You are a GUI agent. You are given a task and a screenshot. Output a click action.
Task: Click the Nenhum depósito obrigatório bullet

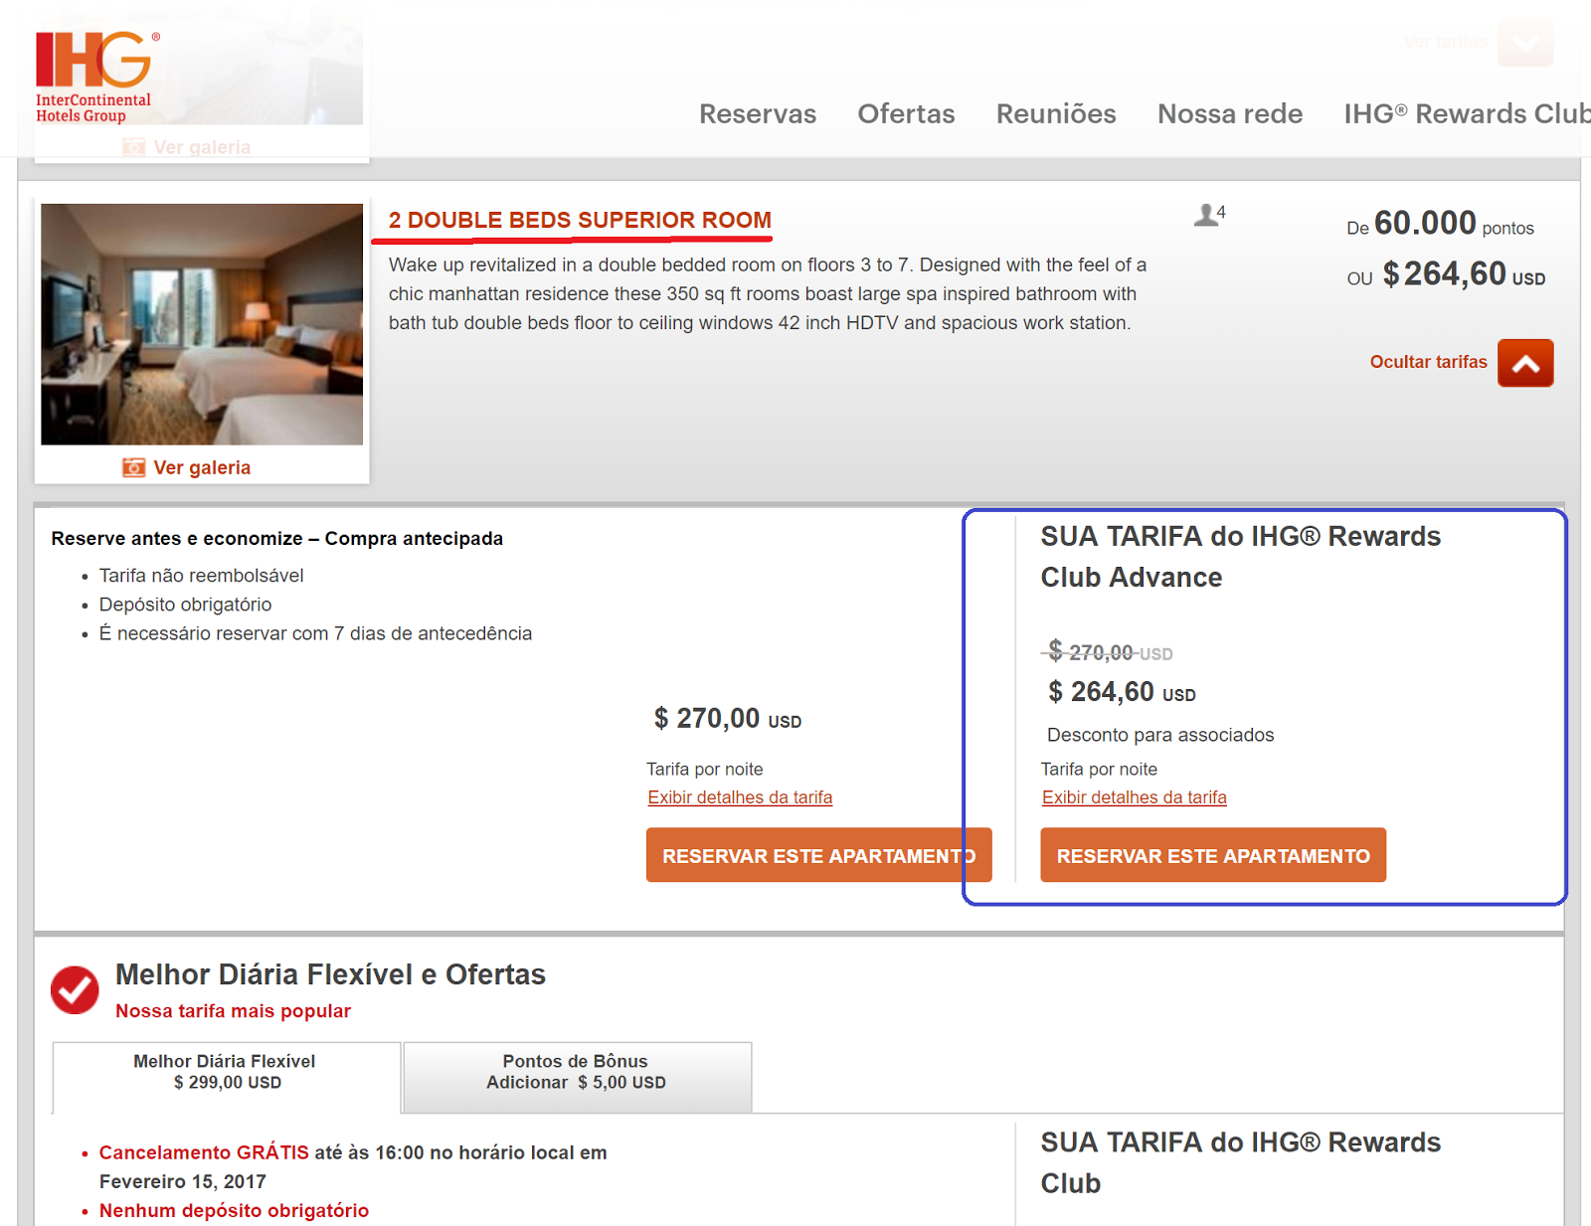point(234,1210)
